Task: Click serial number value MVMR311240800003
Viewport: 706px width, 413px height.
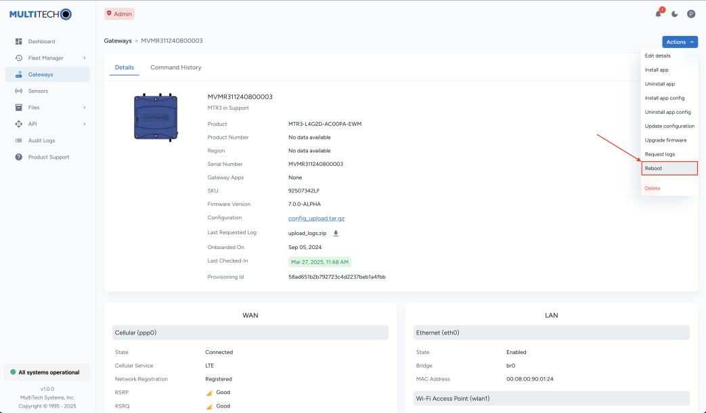Action: click(315, 164)
